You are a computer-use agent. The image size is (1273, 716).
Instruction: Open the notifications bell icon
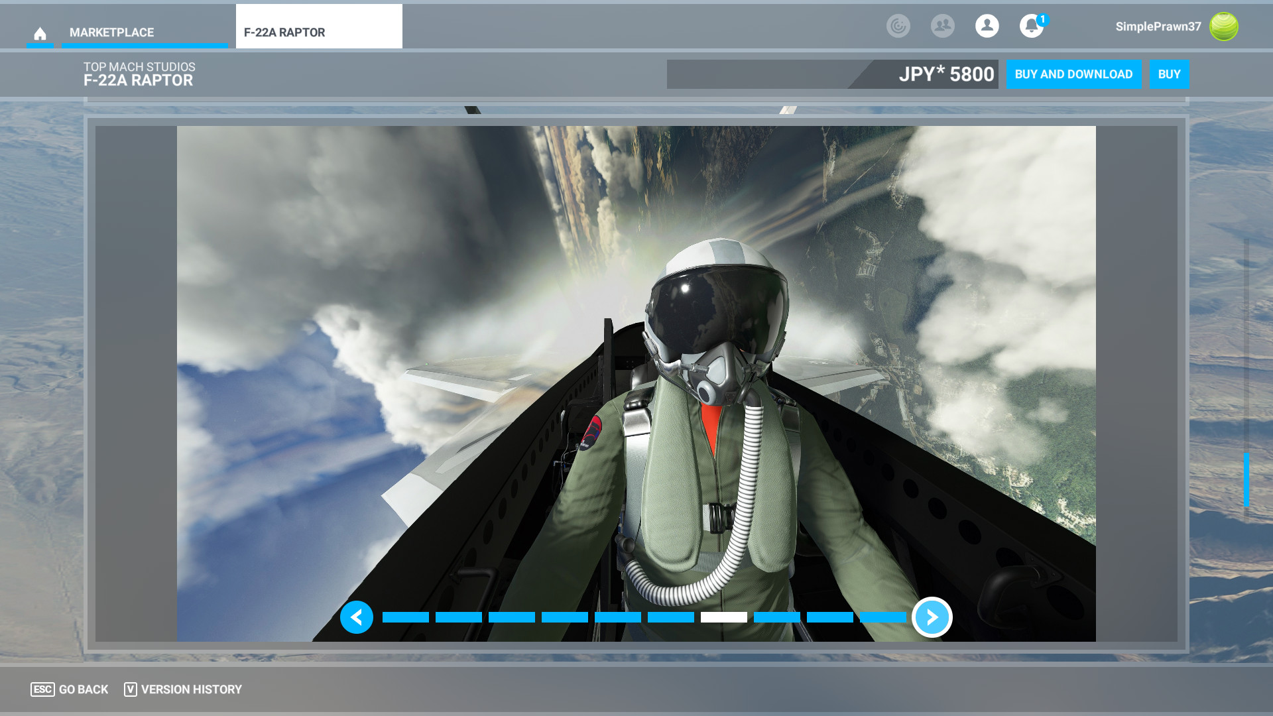pos(1031,27)
